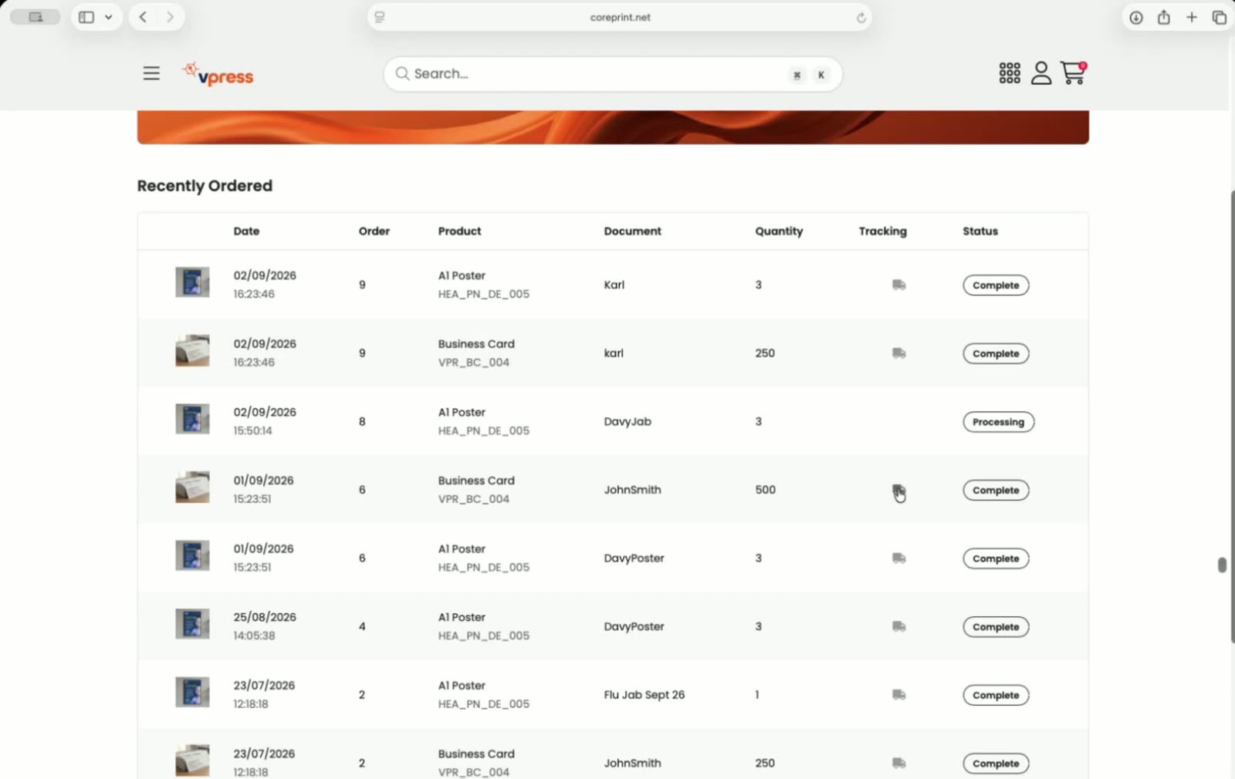The height and width of the screenshot is (779, 1235).
Task: Click the Product column header
Action: (x=459, y=231)
